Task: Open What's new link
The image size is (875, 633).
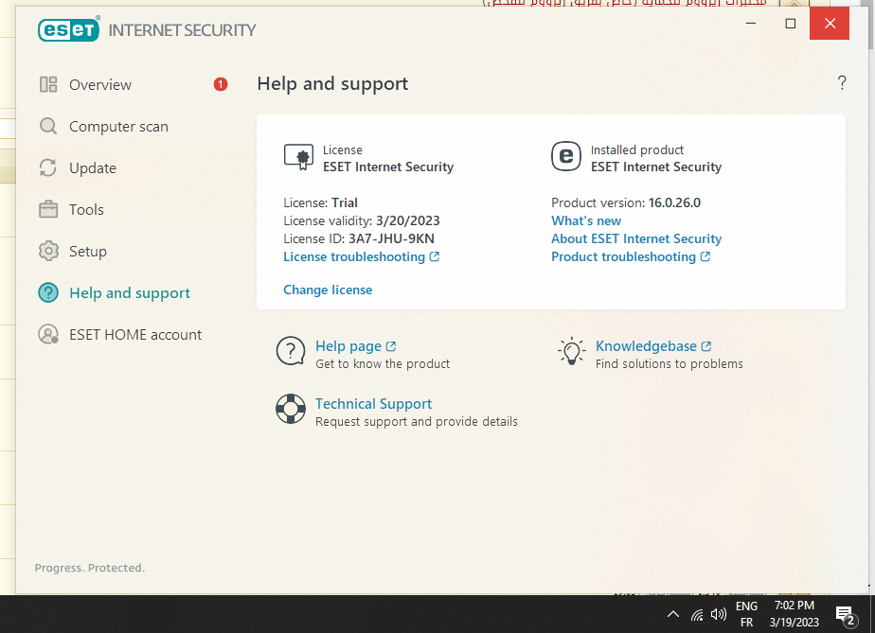Action: coord(586,220)
